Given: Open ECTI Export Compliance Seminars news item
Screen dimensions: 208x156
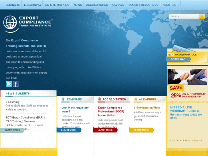Looking at the screenshot, I should pos(25,119).
